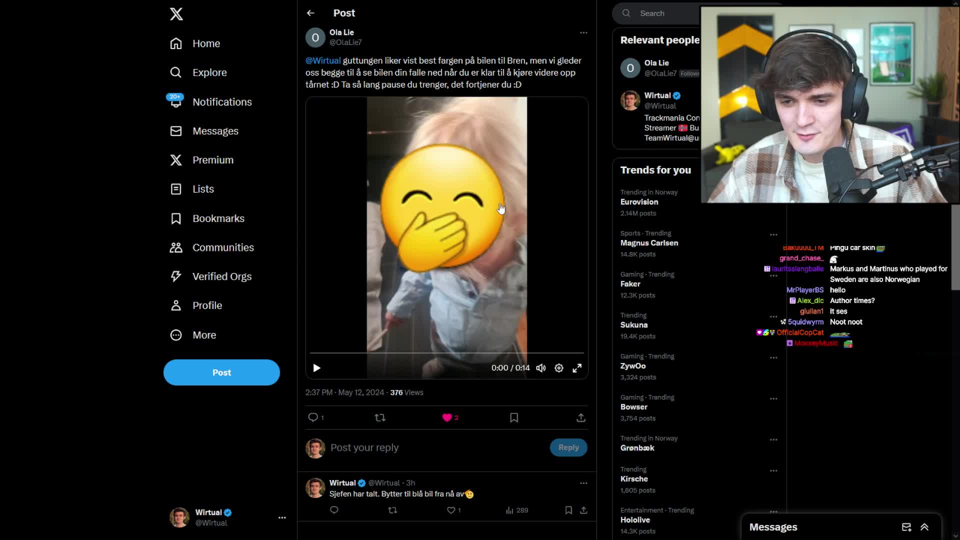
Task: Open Grønbæk trend options
Action: [773, 439]
